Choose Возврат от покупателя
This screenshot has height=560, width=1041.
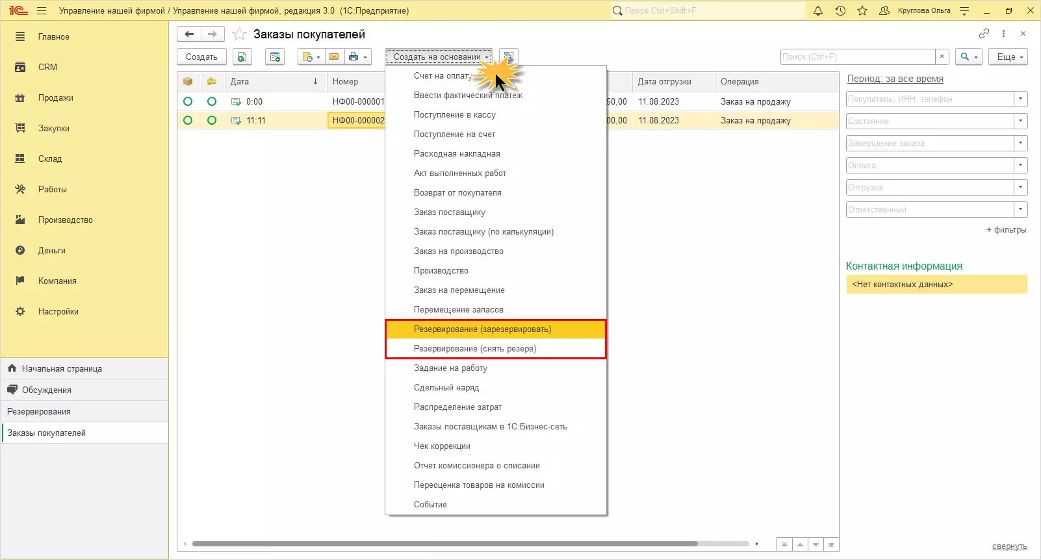496,193
